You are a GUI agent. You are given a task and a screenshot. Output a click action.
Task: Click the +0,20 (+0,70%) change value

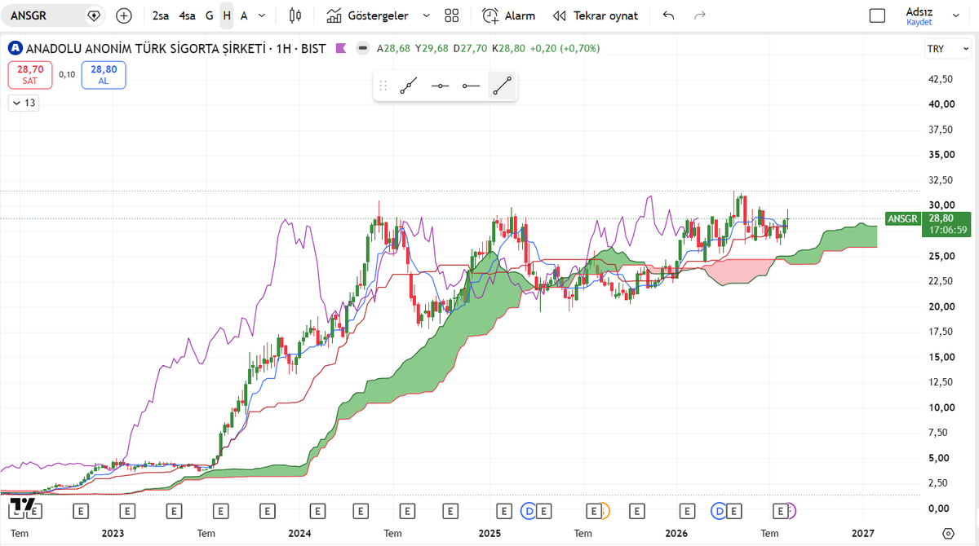[565, 49]
